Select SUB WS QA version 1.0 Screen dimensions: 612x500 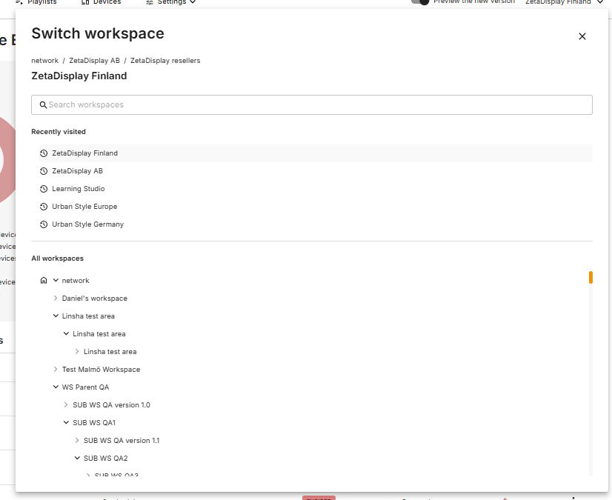[x=112, y=404]
